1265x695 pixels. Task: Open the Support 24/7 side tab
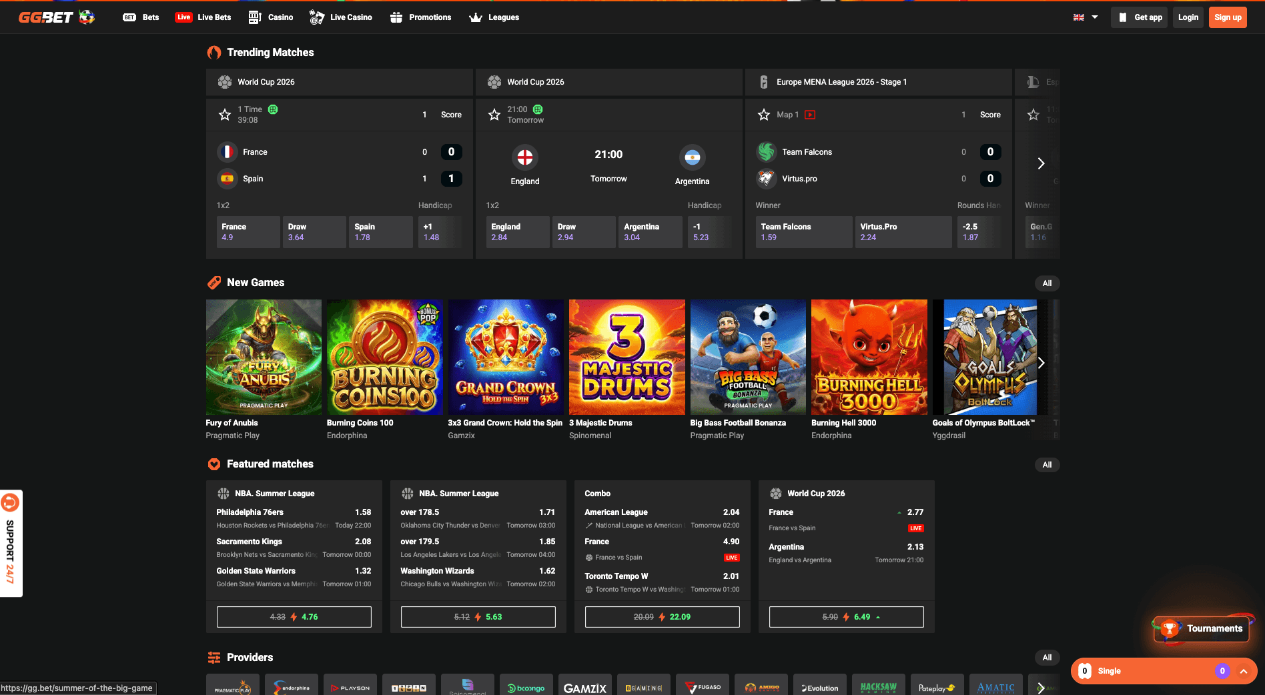pyautogui.click(x=11, y=544)
